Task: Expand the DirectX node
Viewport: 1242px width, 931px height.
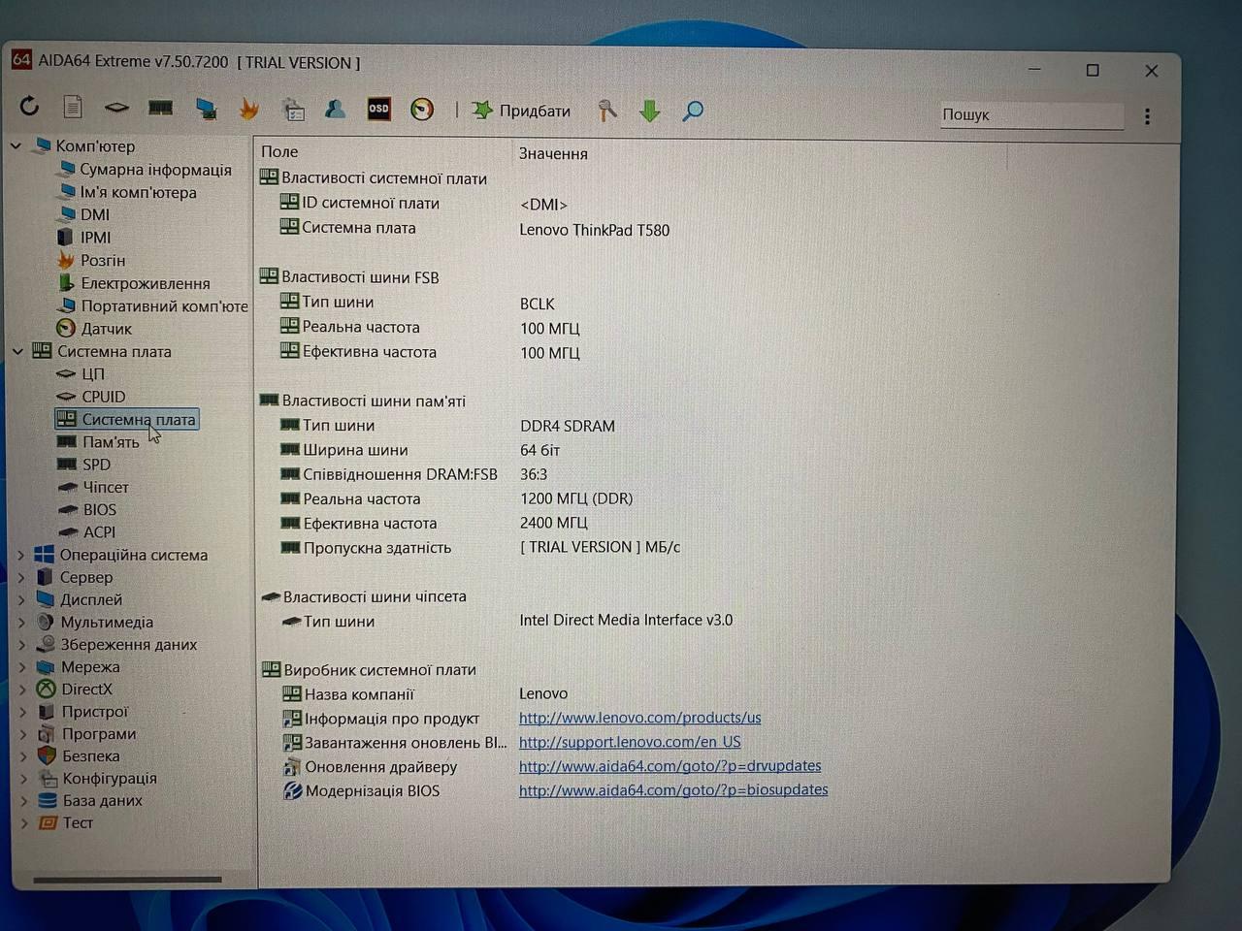Action: click(x=22, y=689)
